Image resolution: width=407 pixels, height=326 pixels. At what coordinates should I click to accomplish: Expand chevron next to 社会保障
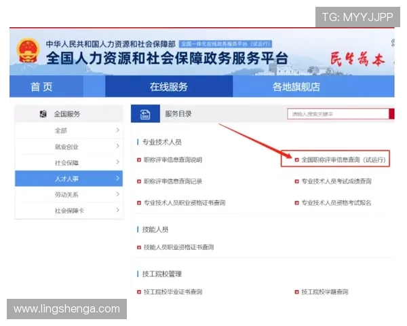(117, 162)
